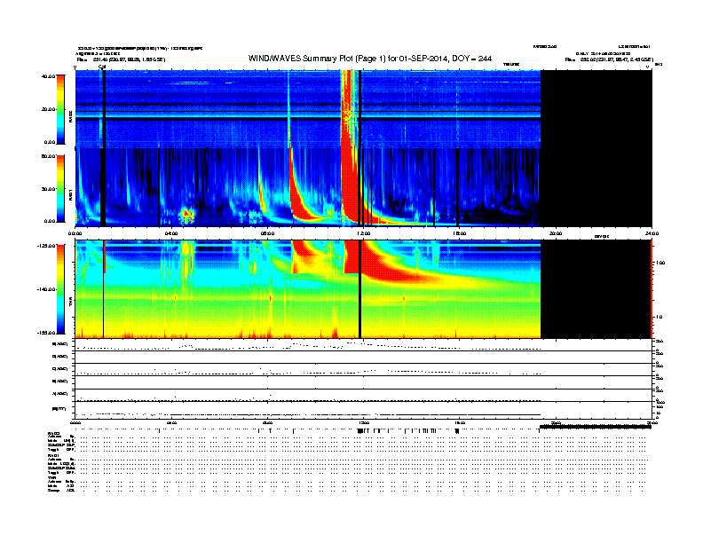The width and height of the screenshot is (703, 543).
Task: Click the RAD2 intensity color bar
Action: coord(60,109)
